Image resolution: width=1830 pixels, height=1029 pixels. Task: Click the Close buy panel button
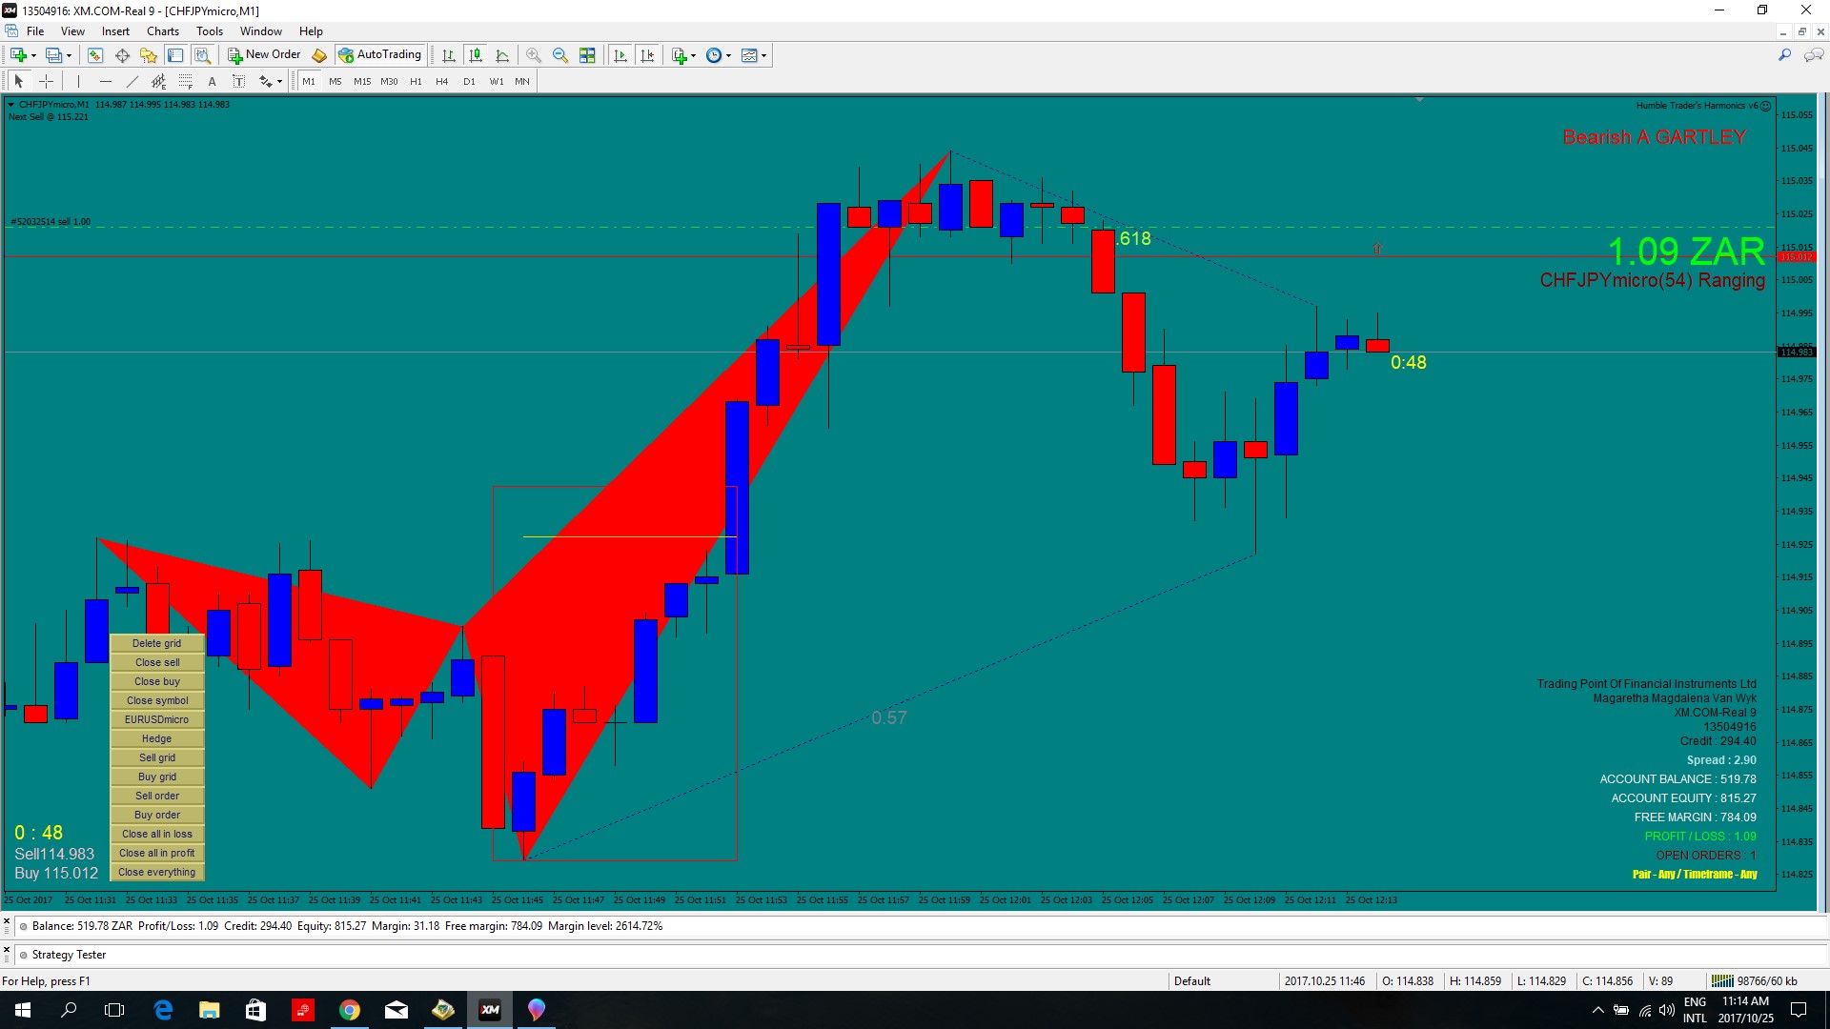click(157, 681)
